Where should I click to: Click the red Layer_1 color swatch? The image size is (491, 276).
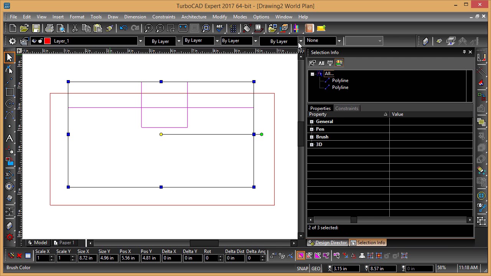pos(47,41)
